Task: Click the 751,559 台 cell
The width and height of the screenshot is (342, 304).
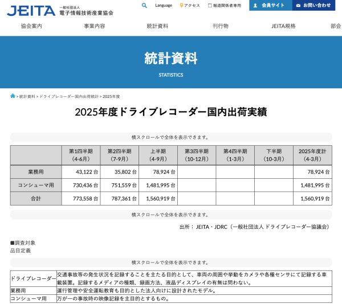Action: pos(120,185)
